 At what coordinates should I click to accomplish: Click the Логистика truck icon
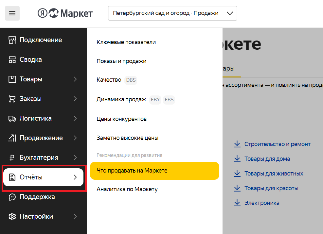pyautogui.click(x=12, y=119)
